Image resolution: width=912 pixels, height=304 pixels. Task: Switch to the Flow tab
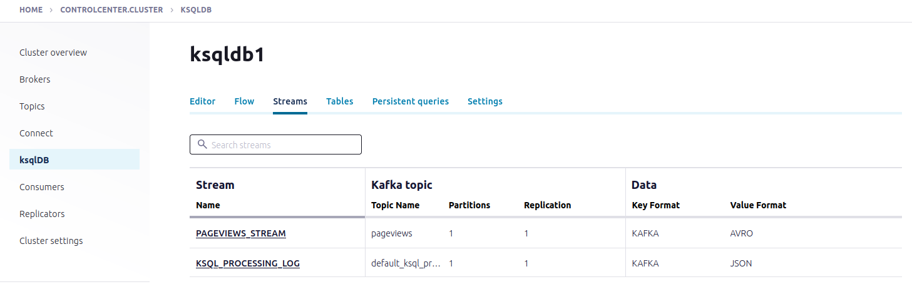tap(244, 101)
